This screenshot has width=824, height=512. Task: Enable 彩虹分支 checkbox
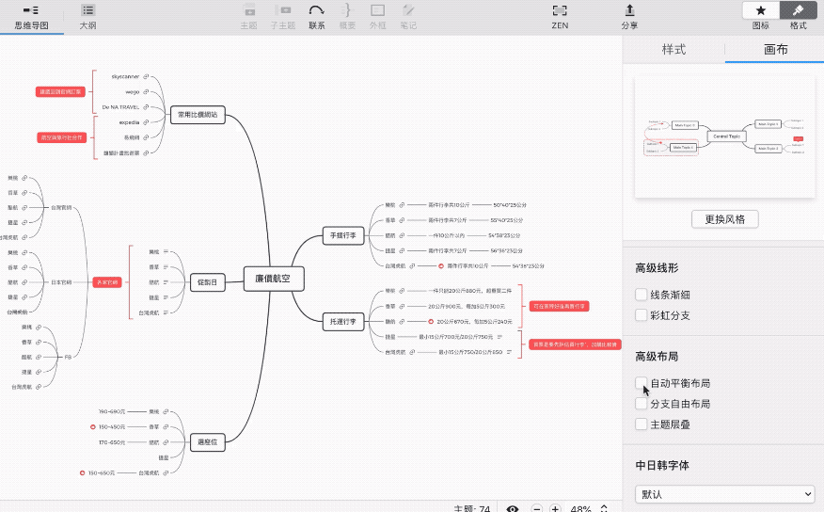click(641, 315)
